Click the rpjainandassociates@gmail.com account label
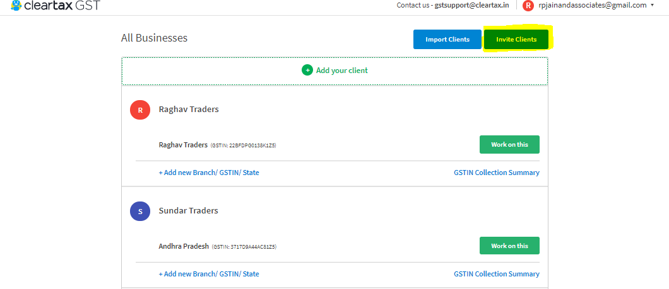 tap(593, 5)
